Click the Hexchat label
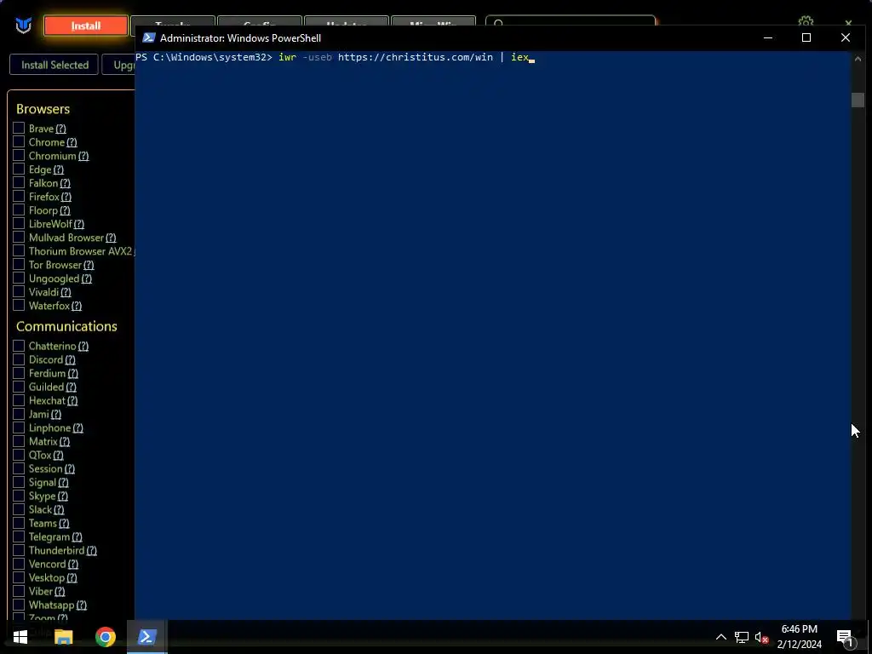 [48, 400]
